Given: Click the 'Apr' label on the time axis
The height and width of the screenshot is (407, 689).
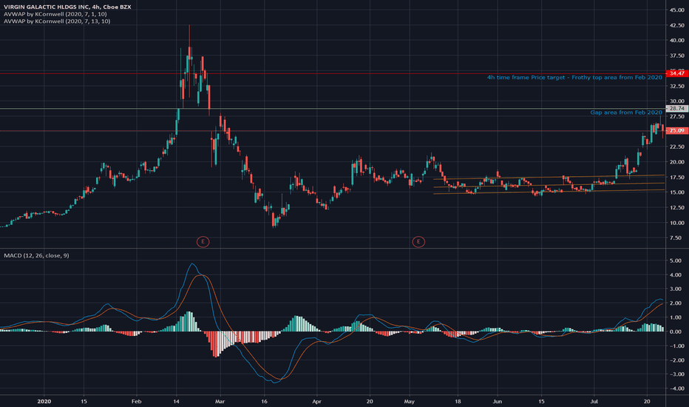Looking at the screenshot, I should pos(316,401).
